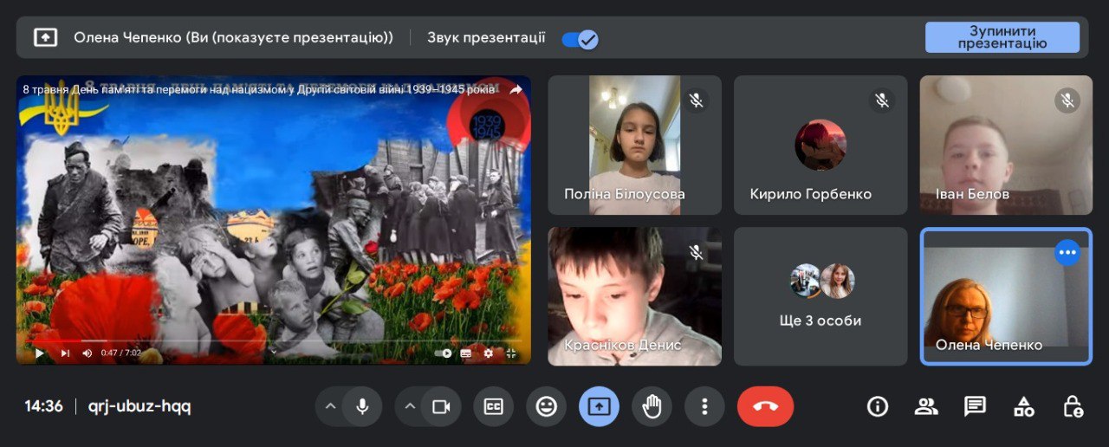
Task: Open the emoji reactions button
Action: (x=546, y=407)
